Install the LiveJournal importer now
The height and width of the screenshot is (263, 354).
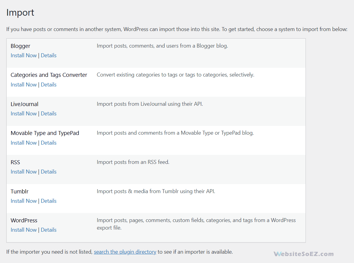pyautogui.click(x=23, y=113)
